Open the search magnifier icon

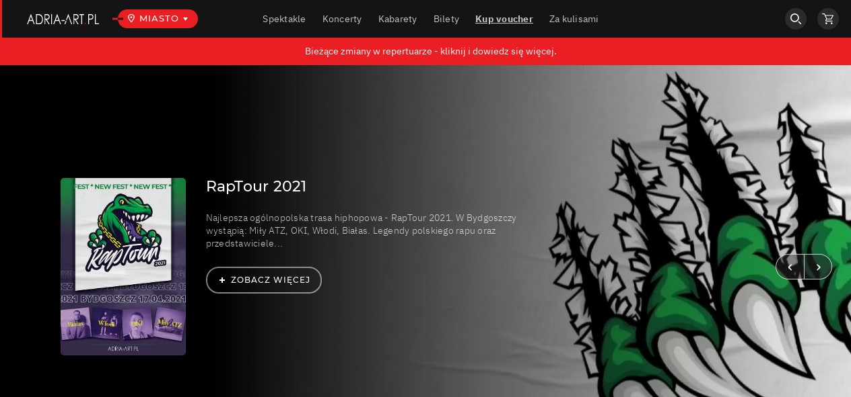796,19
